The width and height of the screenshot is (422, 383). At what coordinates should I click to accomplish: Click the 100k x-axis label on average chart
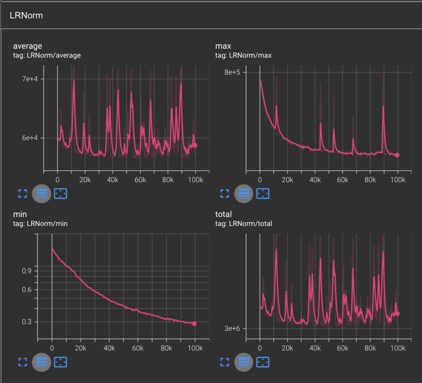(x=196, y=180)
